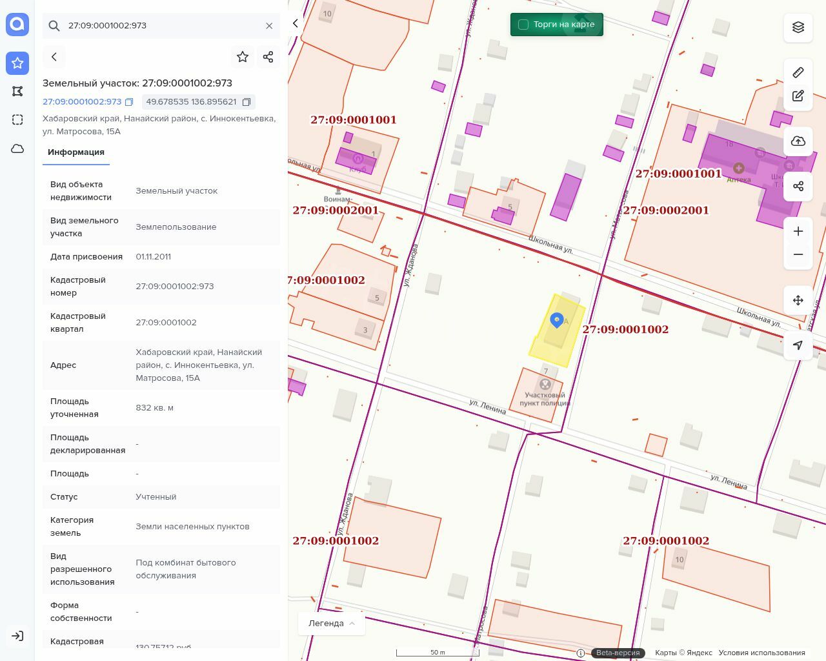Open the cadastral number link 27:09:0001002:973
This screenshot has width=826, height=661.
(82, 102)
